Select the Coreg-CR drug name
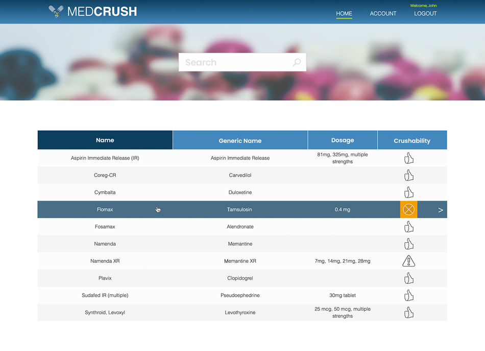 (105, 175)
